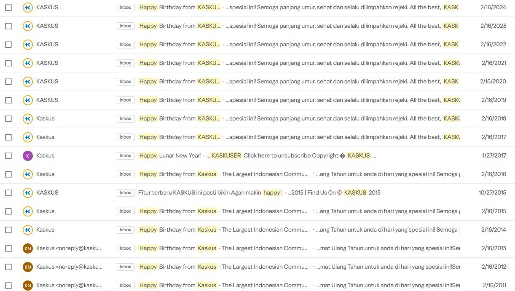This screenshot has height=291, width=515.
Task: Open the Happy Birthday email dated 2/16/2012
Action: click(223, 267)
